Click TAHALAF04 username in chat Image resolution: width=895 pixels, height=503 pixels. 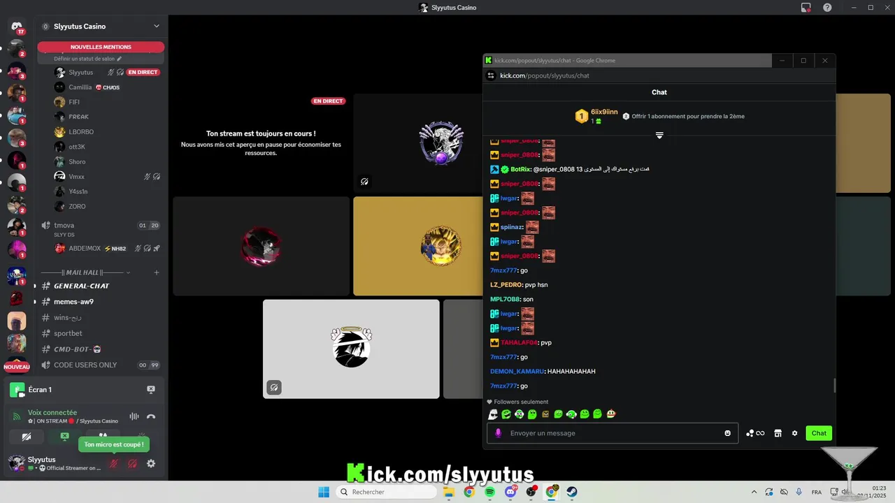click(x=519, y=343)
